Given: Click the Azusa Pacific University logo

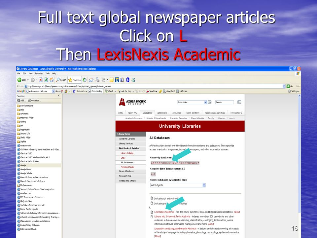Looking at the screenshot, I should [132, 102].
